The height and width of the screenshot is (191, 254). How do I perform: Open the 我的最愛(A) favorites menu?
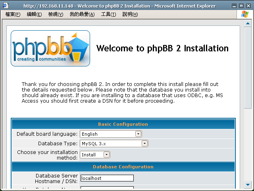(82, 14)
